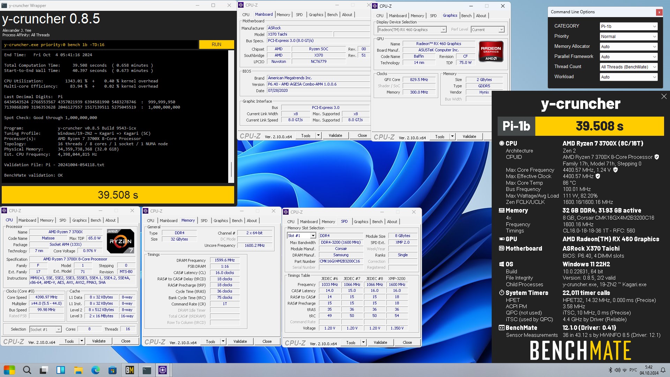The width and height of the screenshot is (670, 377).
Task: Open Task View on the taskbar
Action: pyautogui.click(x=44, y=370)
